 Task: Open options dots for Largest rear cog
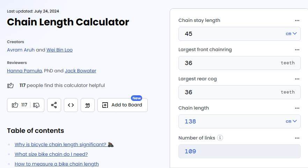[297, 79]
